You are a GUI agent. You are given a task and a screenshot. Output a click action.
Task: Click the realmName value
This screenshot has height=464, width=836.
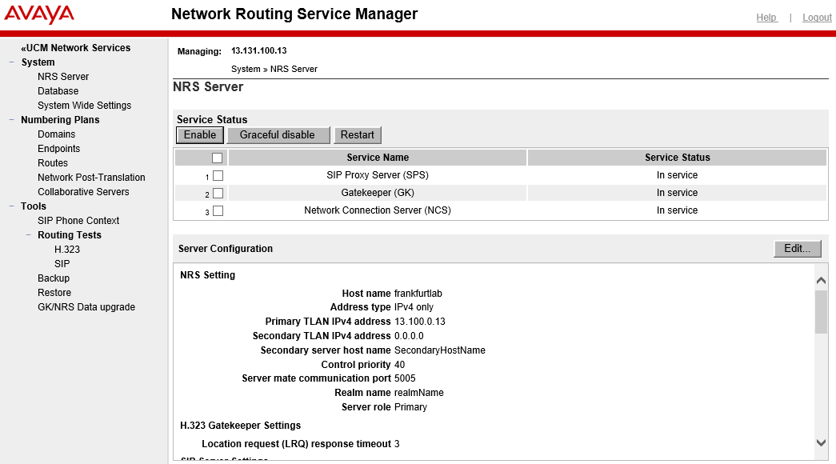point(419,393)
